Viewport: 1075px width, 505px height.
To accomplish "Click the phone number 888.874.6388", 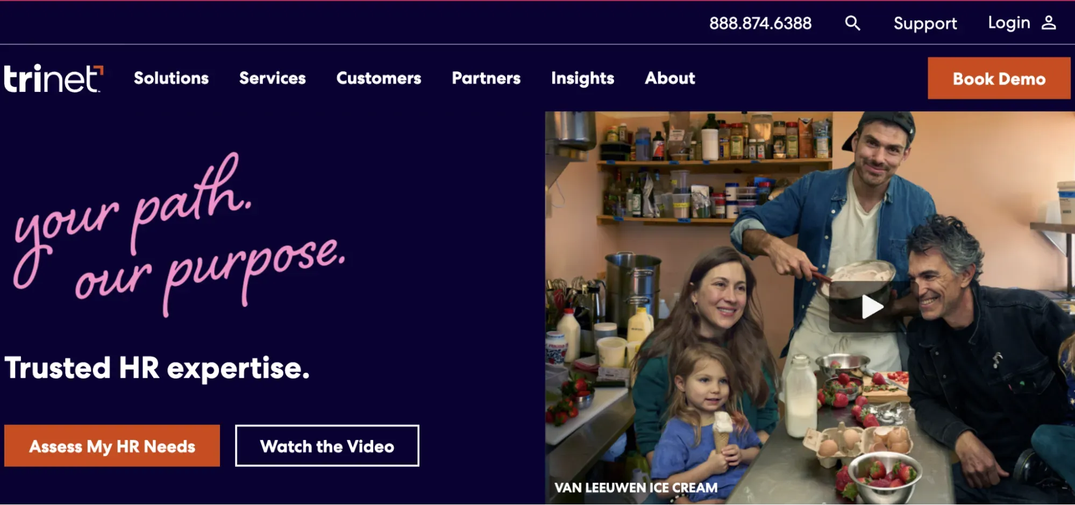I will (760, 23).
